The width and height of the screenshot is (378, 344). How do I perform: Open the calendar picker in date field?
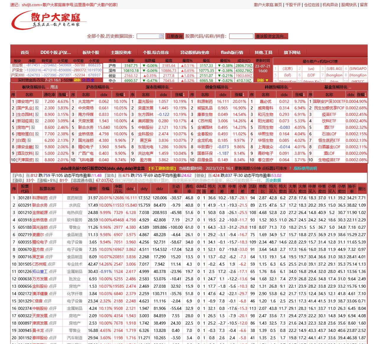click(x=161, y=36)
